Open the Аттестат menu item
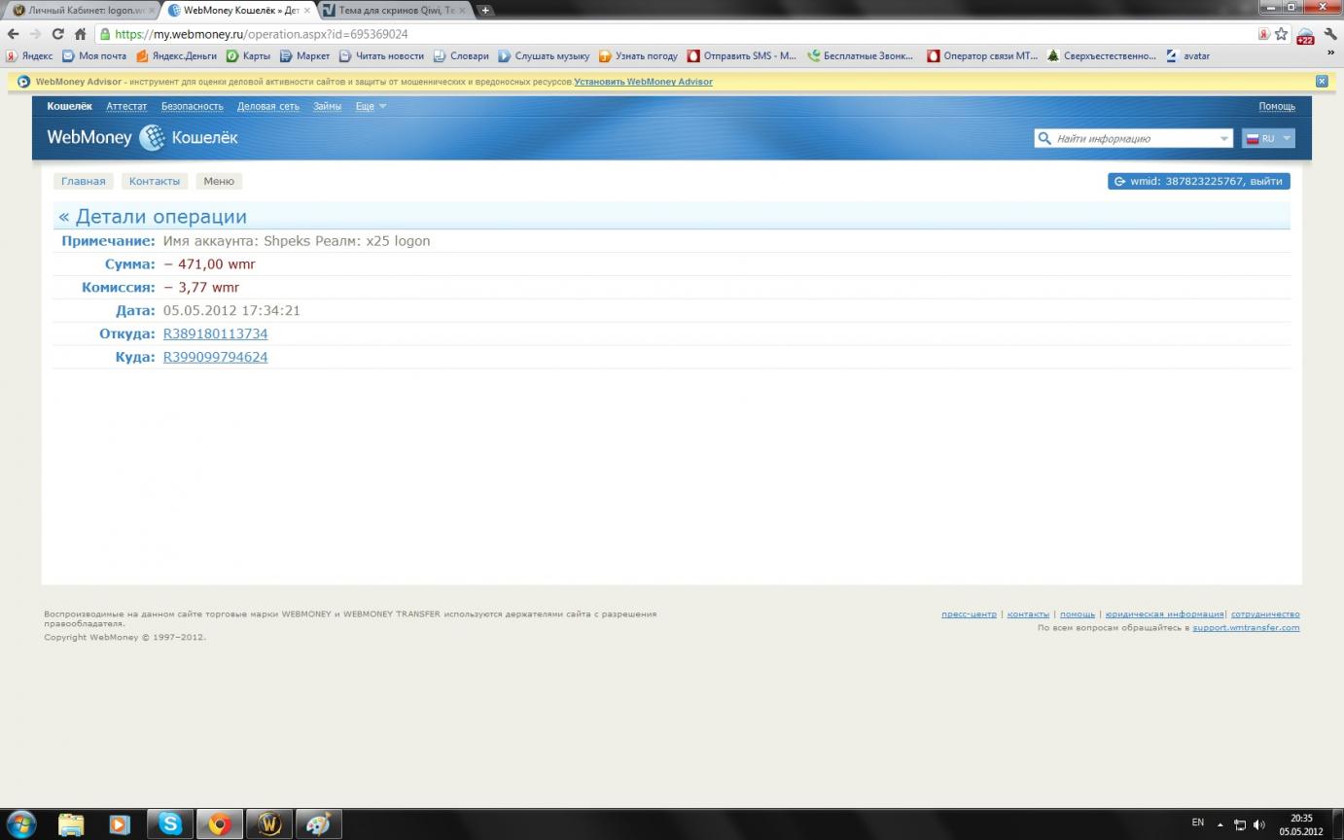The height and width of the screenshot is (840, 1344). click(x=126, y=106)
